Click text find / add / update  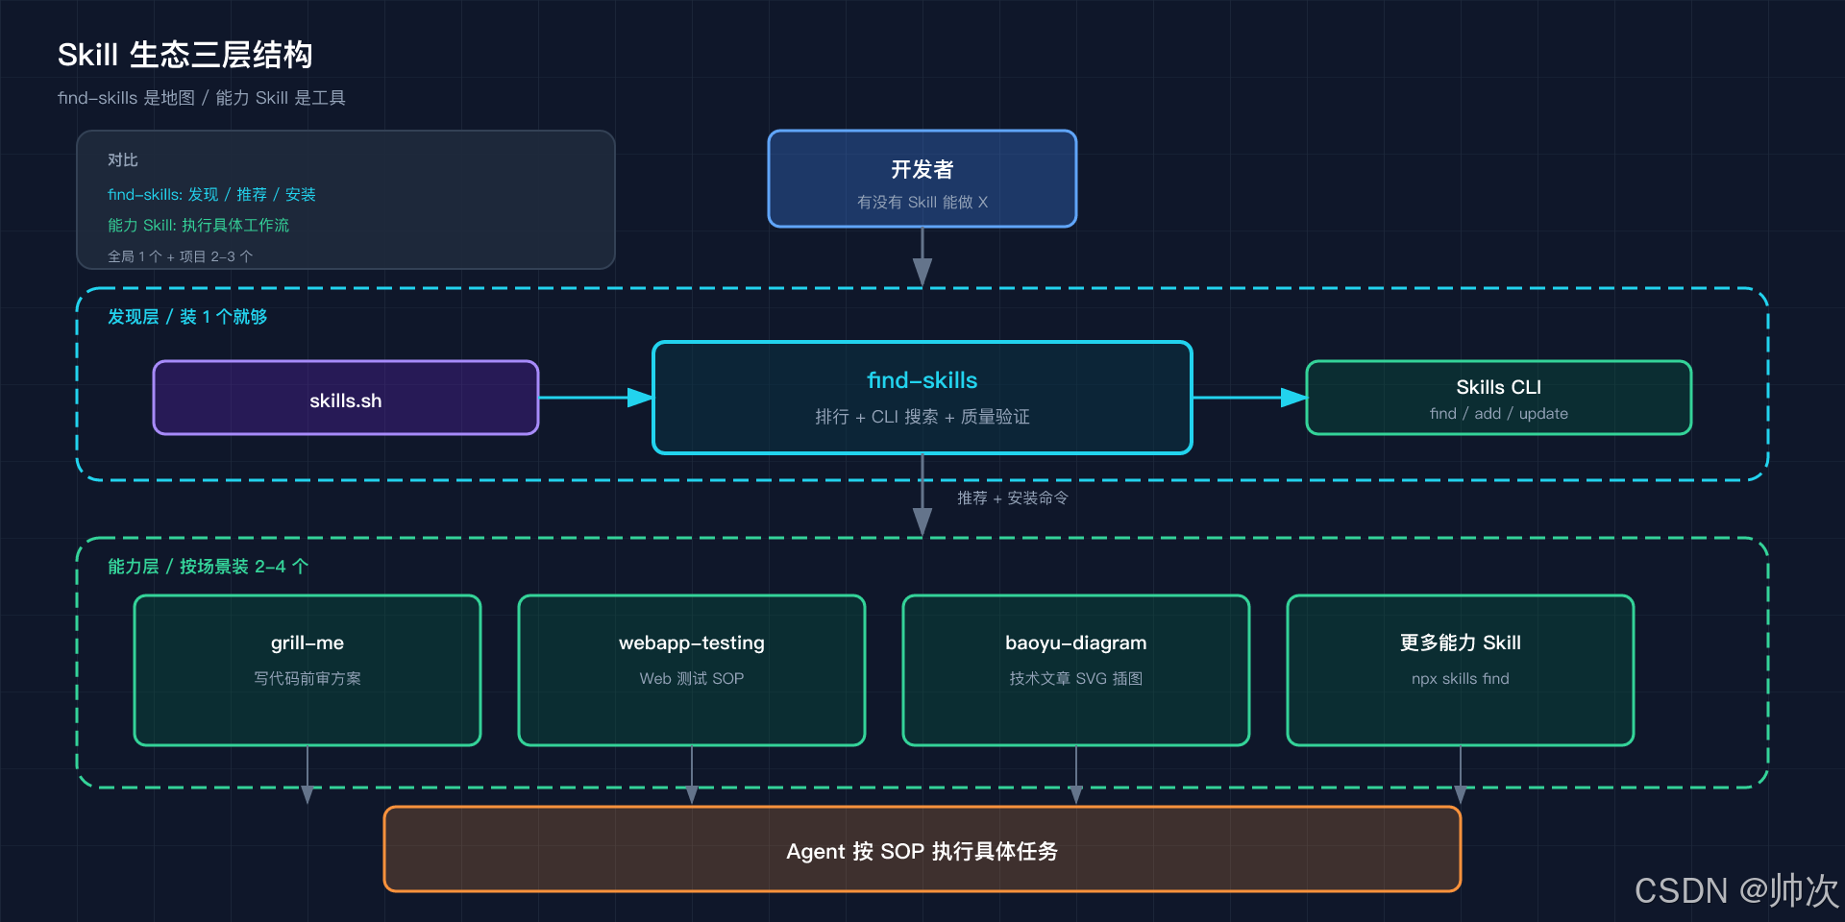pos(1499,413)
